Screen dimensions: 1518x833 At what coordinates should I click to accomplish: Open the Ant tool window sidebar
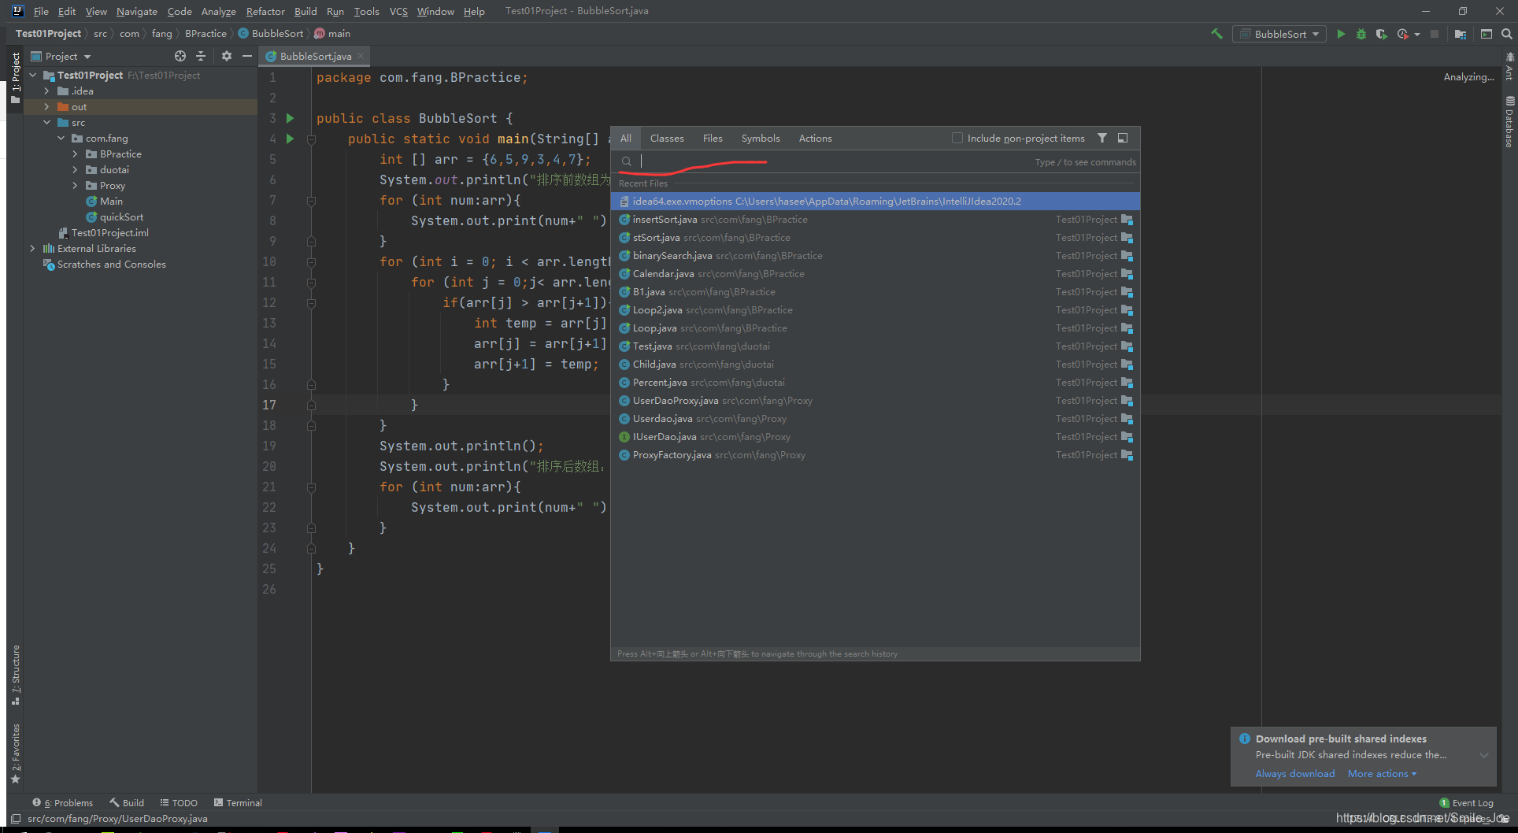1509,67
